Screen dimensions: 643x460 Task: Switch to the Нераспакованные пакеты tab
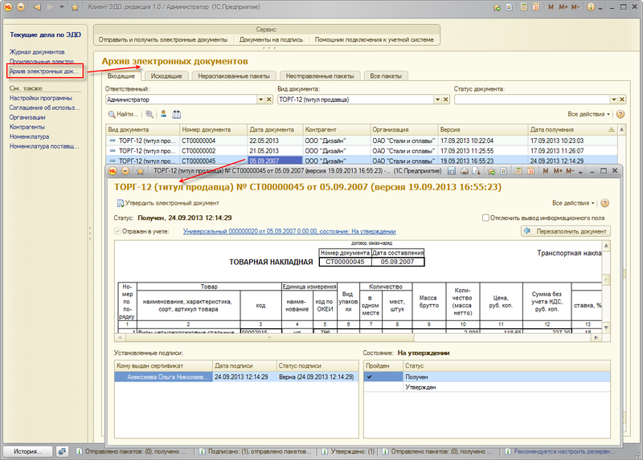(235, 76)
